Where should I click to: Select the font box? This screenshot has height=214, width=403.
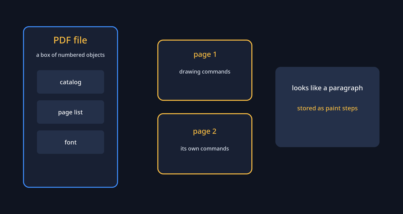[x=71, y=142]
